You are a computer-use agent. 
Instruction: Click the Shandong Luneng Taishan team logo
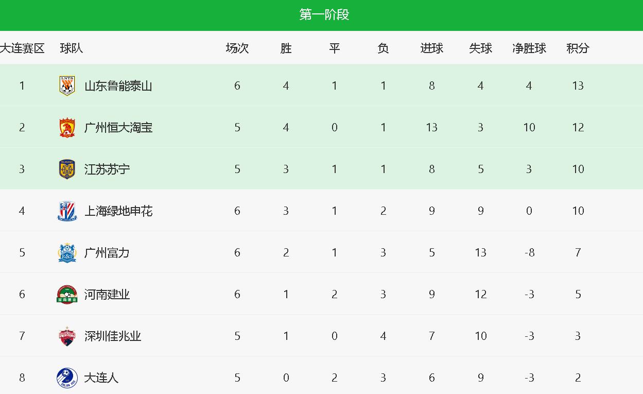pos(67,85)
